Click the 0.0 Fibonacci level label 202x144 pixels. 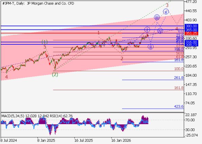[x=181, y=31]
